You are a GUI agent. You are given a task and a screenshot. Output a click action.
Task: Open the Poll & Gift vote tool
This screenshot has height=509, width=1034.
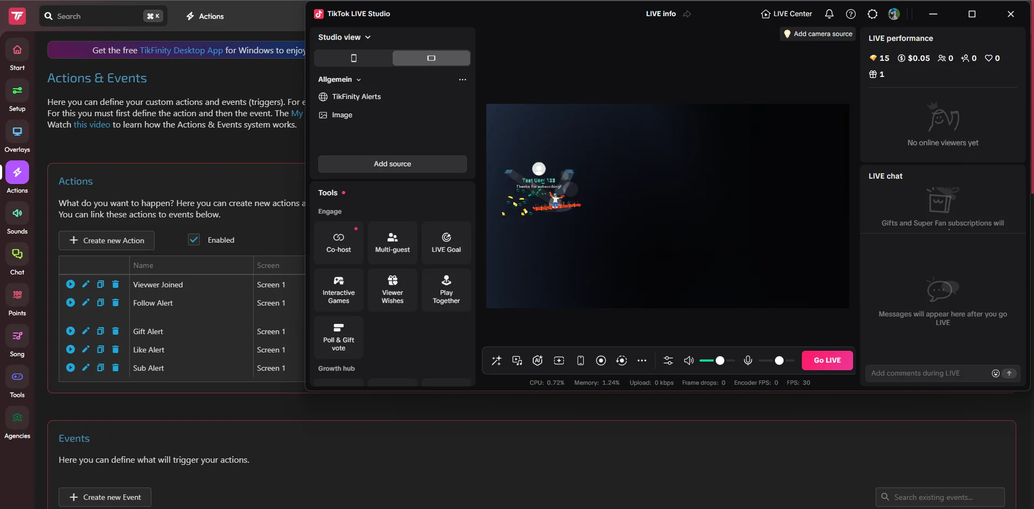point(339,337)
